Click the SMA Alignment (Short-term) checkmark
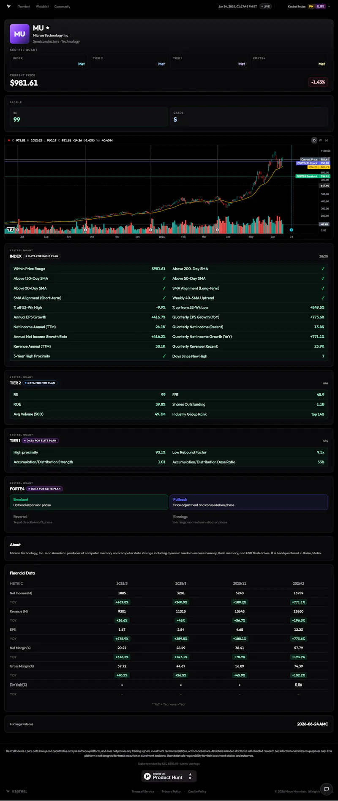The height and width of the screenshot is (801, 338). [x=164, y=298]
